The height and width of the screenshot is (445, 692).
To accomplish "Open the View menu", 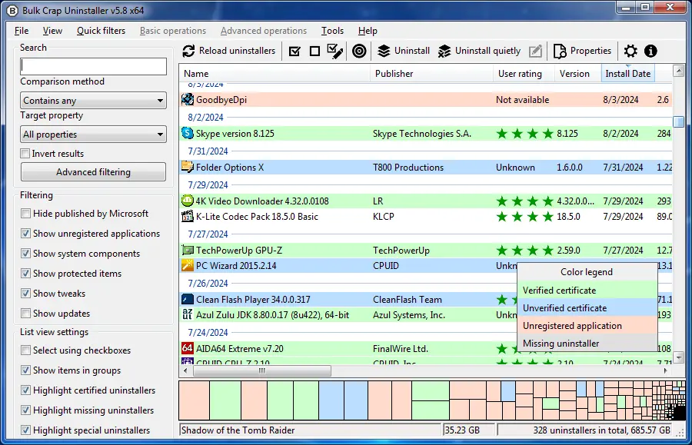I will click(52, 31).
